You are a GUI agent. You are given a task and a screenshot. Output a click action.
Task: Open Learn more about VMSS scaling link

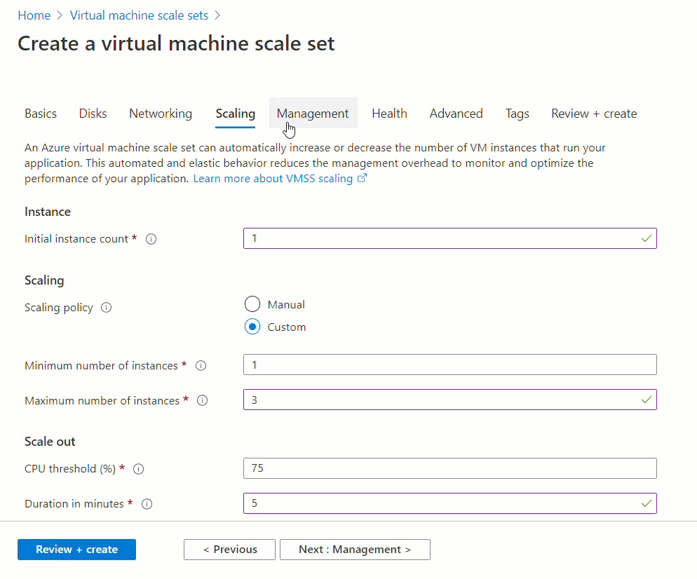273,179
